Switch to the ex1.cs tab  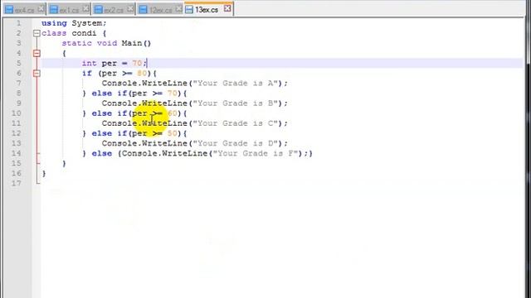[x=69, y=9]
